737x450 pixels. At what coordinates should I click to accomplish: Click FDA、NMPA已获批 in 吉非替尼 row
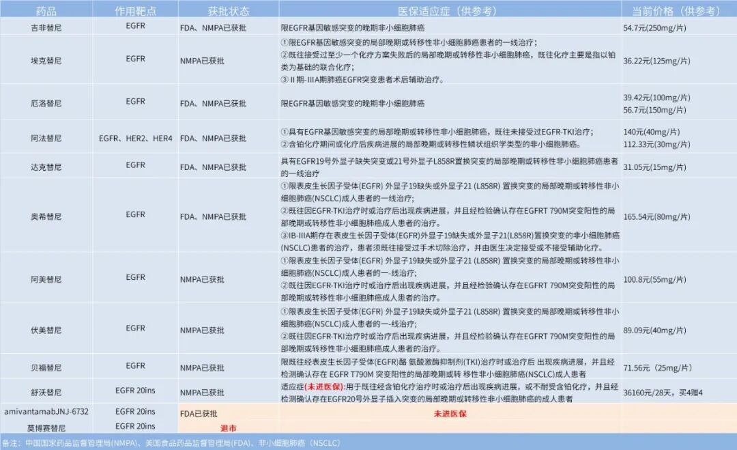pyautogui.click(x=213, y=28)
